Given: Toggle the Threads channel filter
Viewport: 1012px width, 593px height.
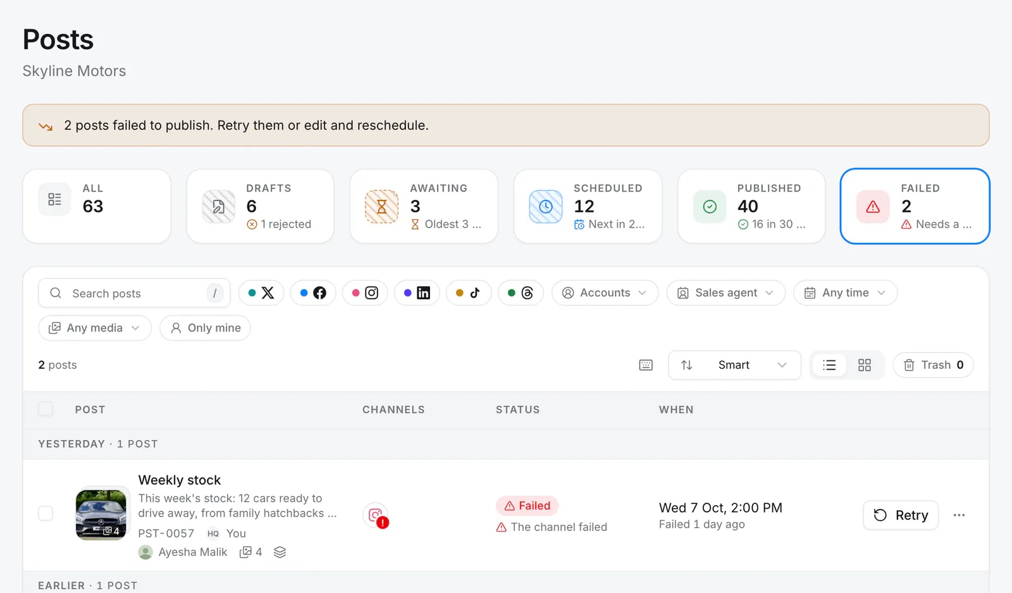Looking at the screenshot, I should coord(521,293).
